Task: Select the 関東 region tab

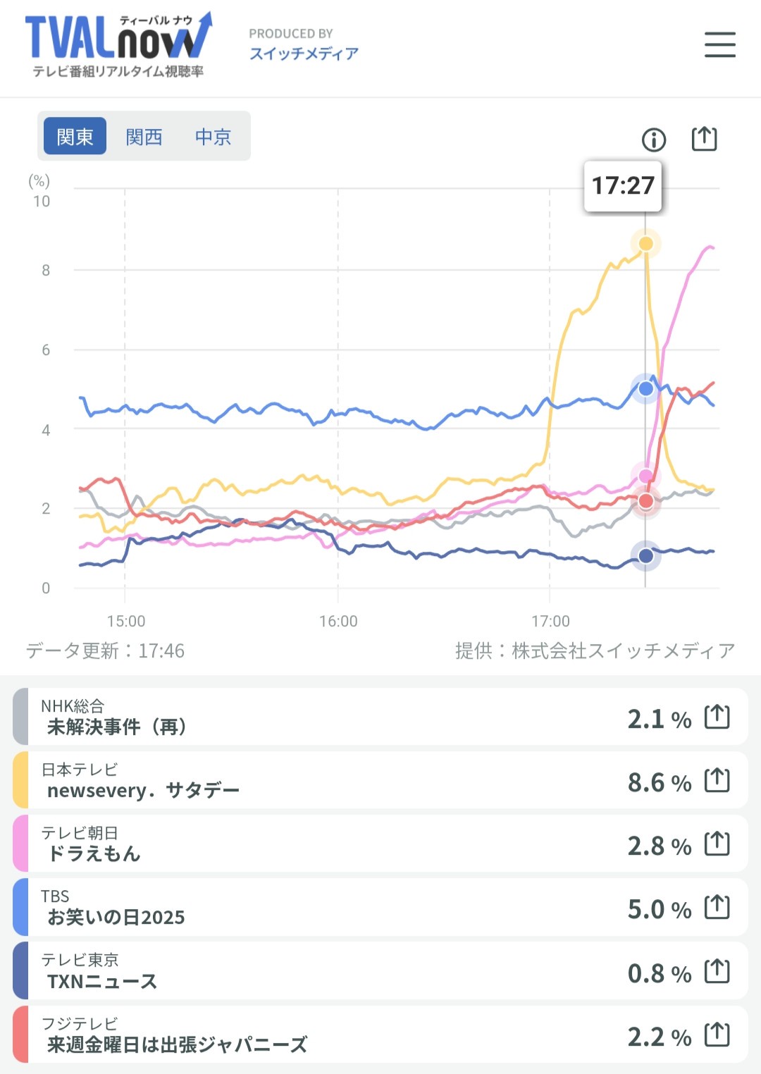Action: (x=75, y=136)
